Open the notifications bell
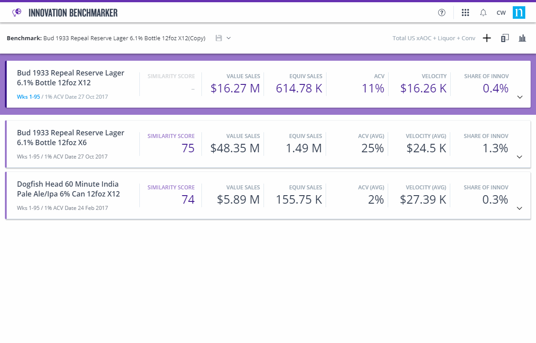 (483, 13)
